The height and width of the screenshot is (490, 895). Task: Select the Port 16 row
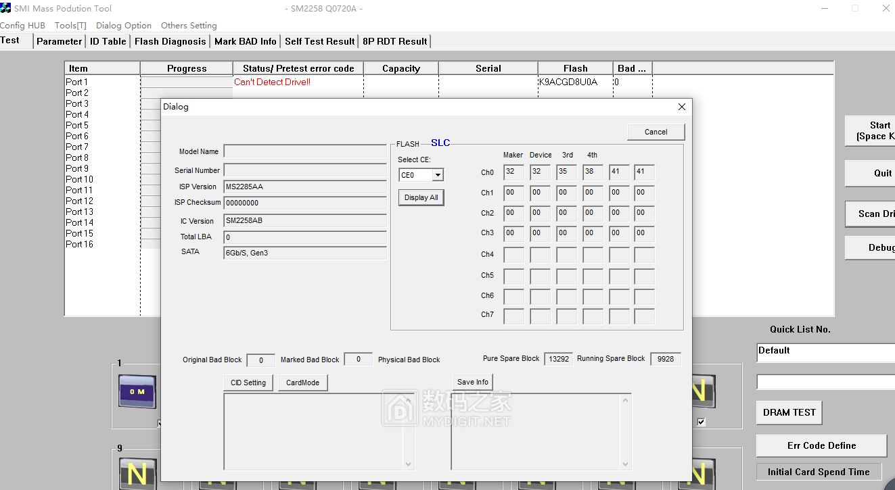[x=79, y=244]
